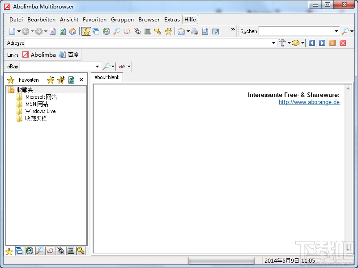Viewport: 358px width, 268px height.
Task: Print the page with printer icon
Action: click(195, 31)
